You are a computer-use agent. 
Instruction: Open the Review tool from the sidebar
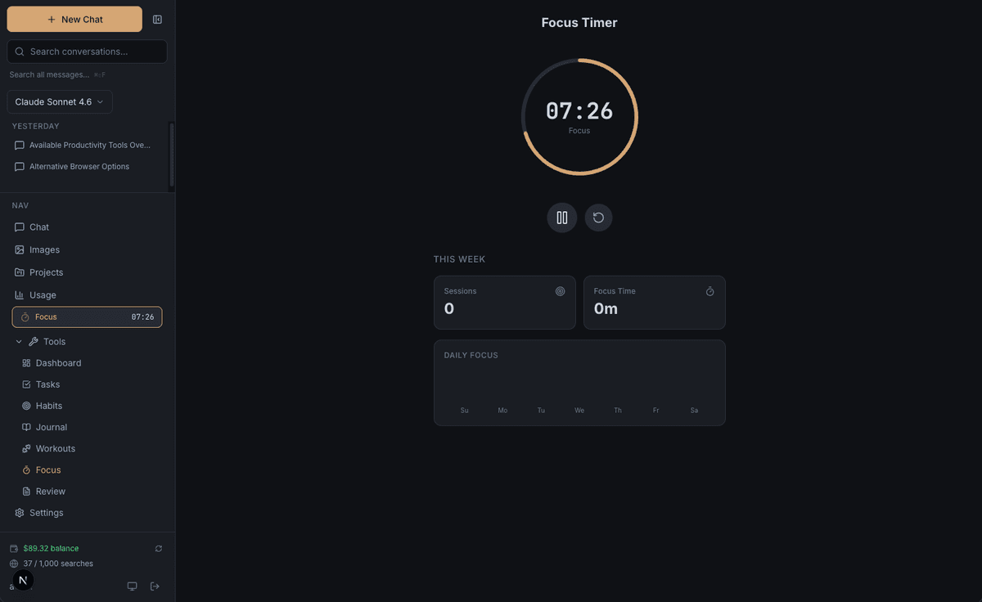tap(28, 491)
